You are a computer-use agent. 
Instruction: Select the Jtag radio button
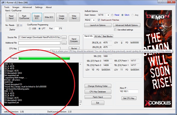pos(133,15)
